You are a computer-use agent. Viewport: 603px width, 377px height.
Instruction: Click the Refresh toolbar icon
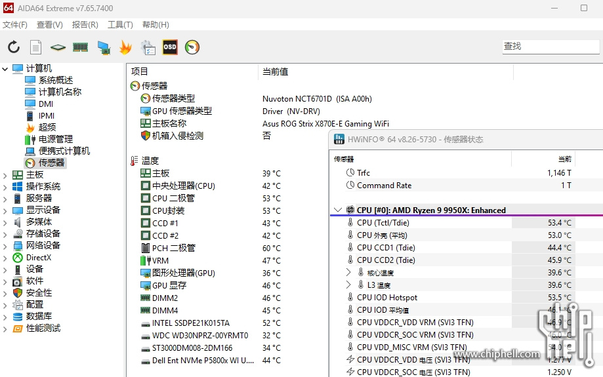[14, 47]
